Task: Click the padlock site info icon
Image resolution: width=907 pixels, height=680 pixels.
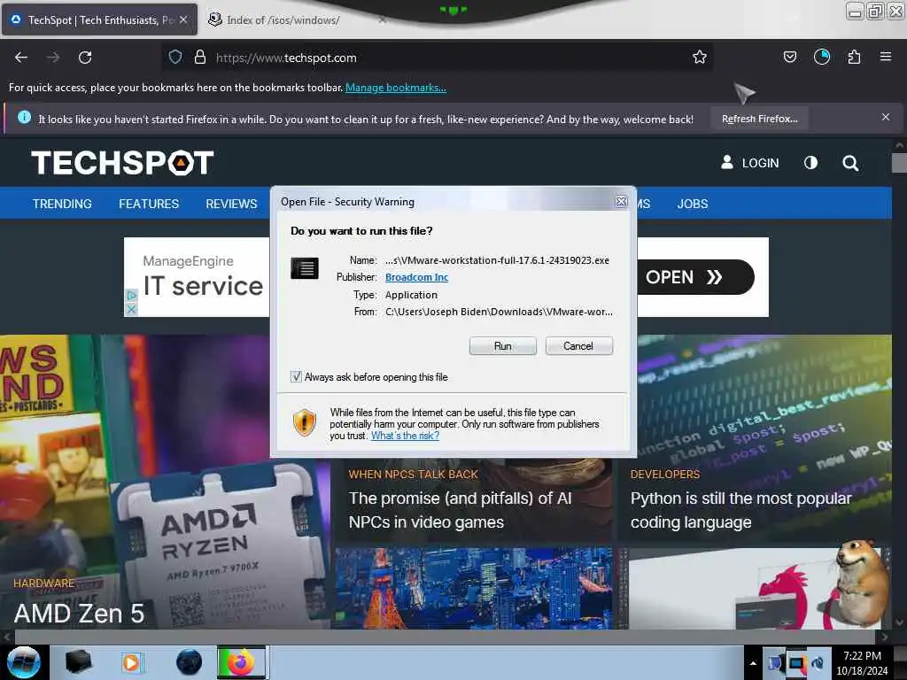Action: click(200, 58)
